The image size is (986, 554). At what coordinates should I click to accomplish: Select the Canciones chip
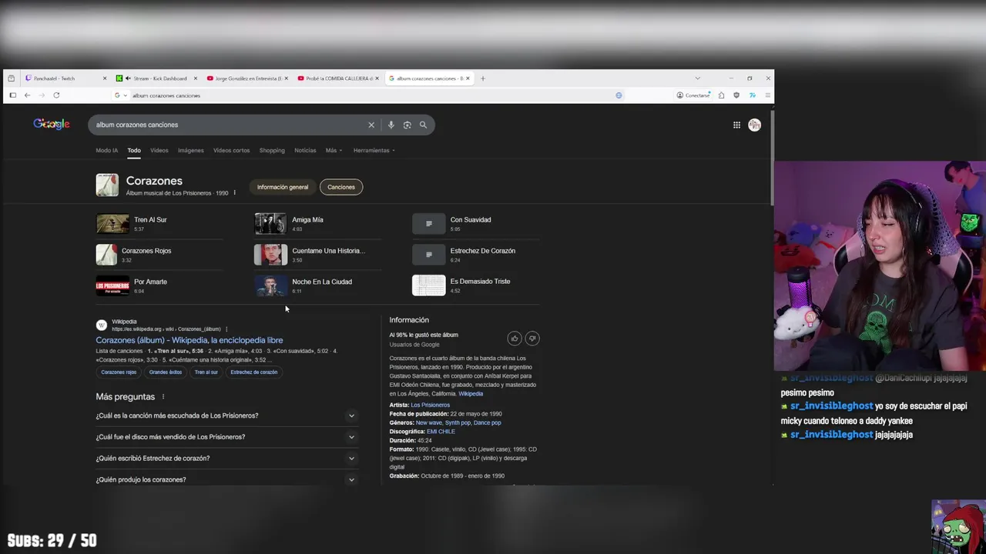click(x=341, y=187)
